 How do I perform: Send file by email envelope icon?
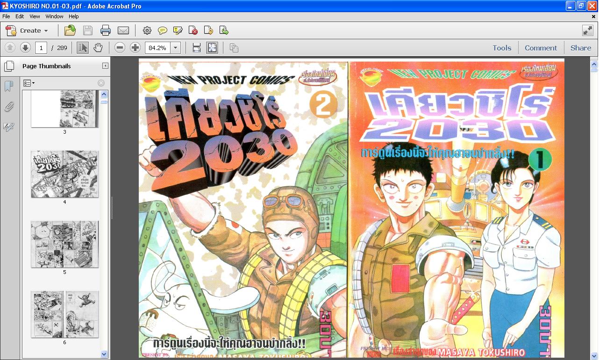(x=123, y=30)
